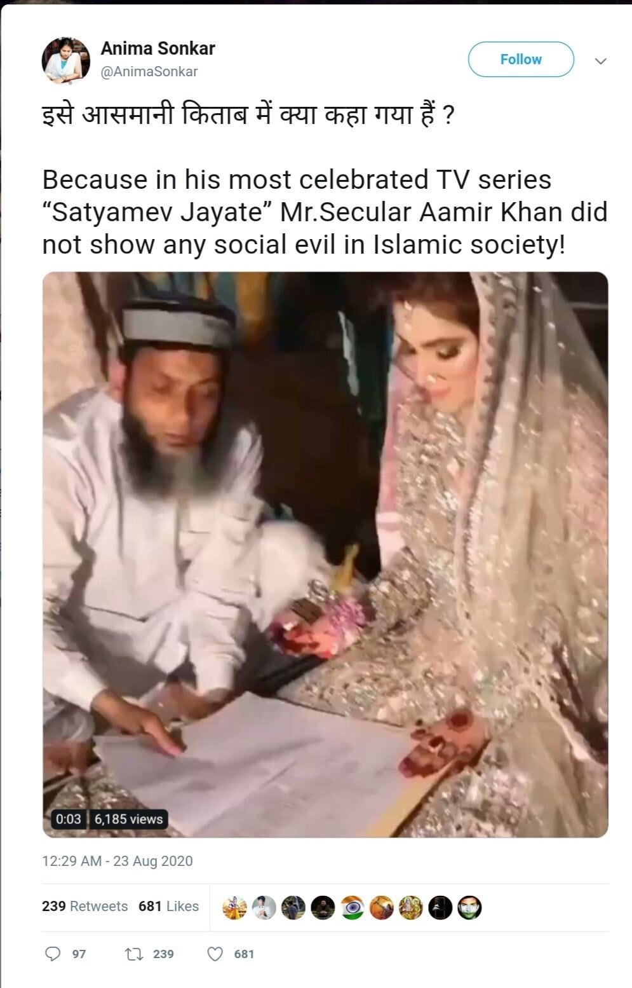Viewport: 632px width, 988px height.
Task: Follow Anima Sonkar
Action: click(521, 60)
